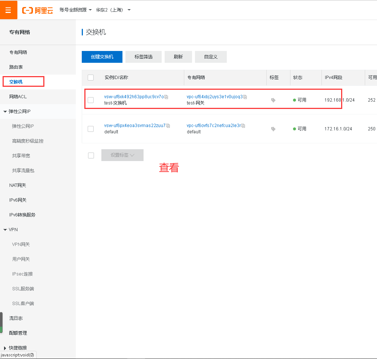
Task: Open switch link vsw-uf6px4eoa3svmas22zuu7
Action: (x=135, y=126)
